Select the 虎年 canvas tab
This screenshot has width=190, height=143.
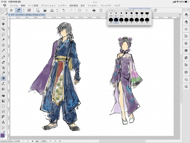pyautogui.click(x=27, y=15)
